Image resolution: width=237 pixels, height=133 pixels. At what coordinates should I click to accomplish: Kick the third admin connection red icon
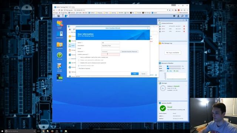[184, 31]
